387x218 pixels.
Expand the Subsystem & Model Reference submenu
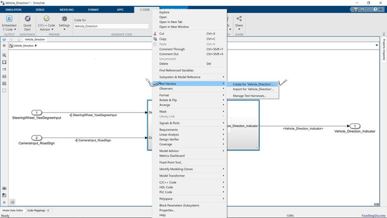pos(190,77)
